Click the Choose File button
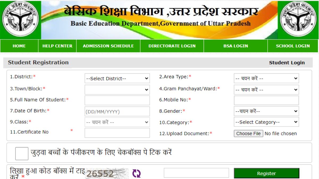Viewport: 319px width, 179px height. pos(248,133)
